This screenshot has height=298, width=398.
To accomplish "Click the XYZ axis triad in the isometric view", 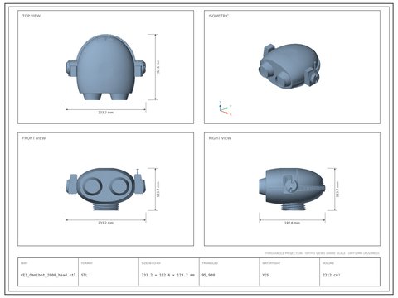I will pos(225,108).
